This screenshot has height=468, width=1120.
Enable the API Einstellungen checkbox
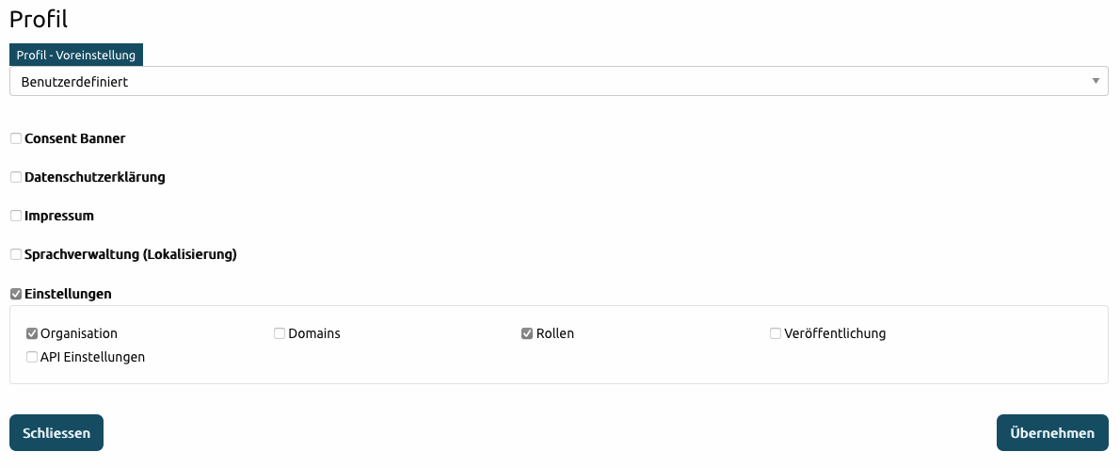32,357
